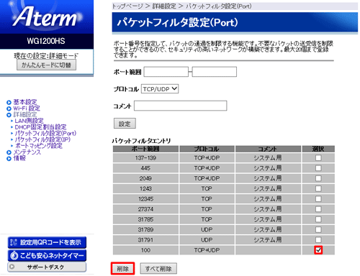The image size is (360, 276).
Task: Open ポートマッピング設定 page
Action: (39, 146)
